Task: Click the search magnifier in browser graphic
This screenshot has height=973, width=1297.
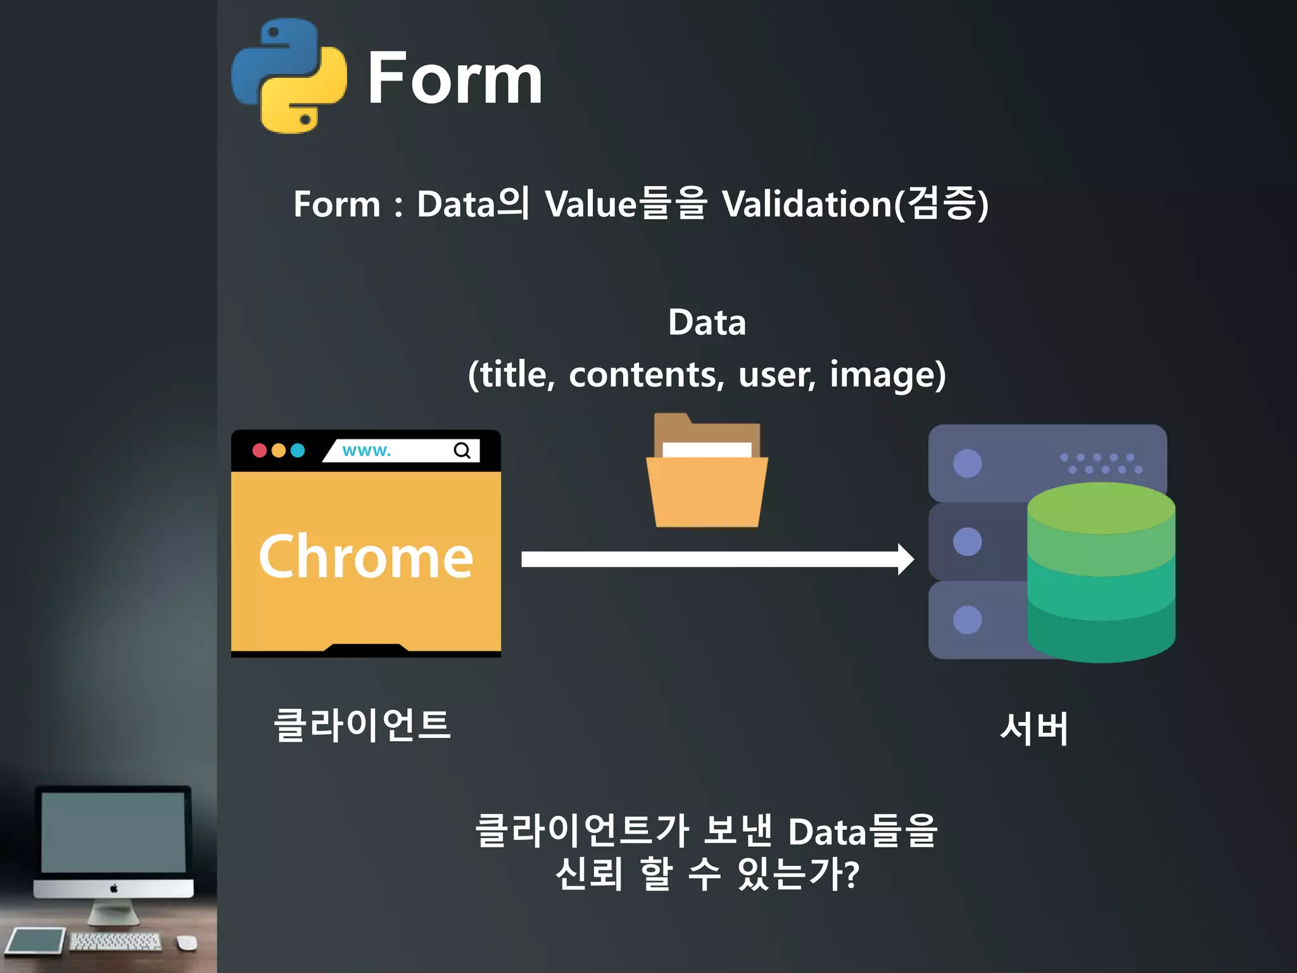Action: pyautogui.click(x=462, y=450)
